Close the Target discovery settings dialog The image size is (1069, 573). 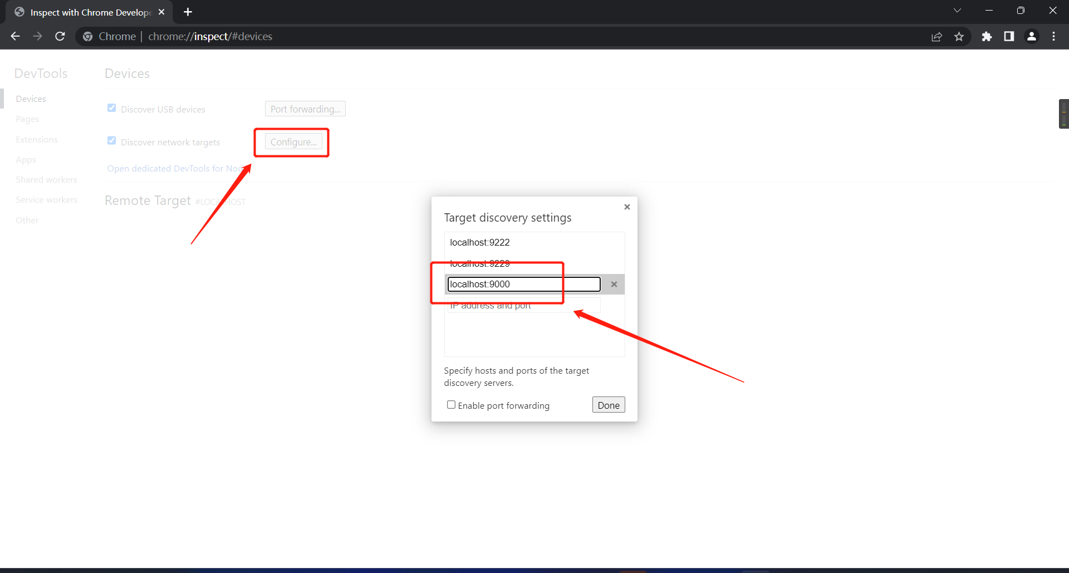coord(627,207)
